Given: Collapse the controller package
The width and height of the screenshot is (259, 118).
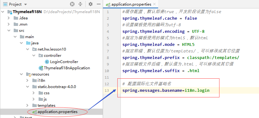Looking at the screenshot, I should (34, 56).
